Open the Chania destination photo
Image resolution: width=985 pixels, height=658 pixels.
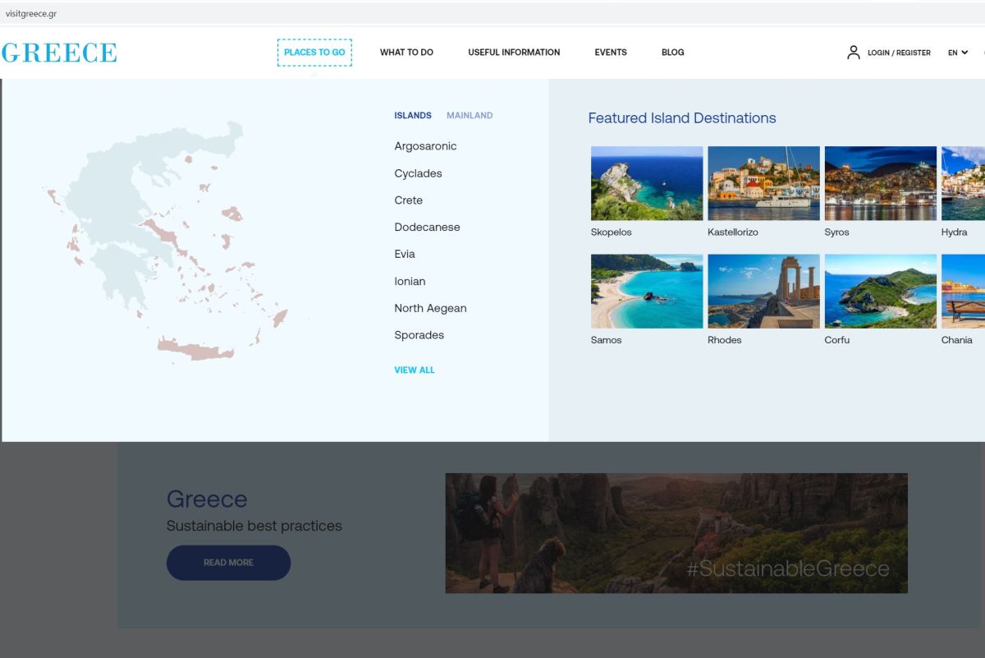[963, 292]
